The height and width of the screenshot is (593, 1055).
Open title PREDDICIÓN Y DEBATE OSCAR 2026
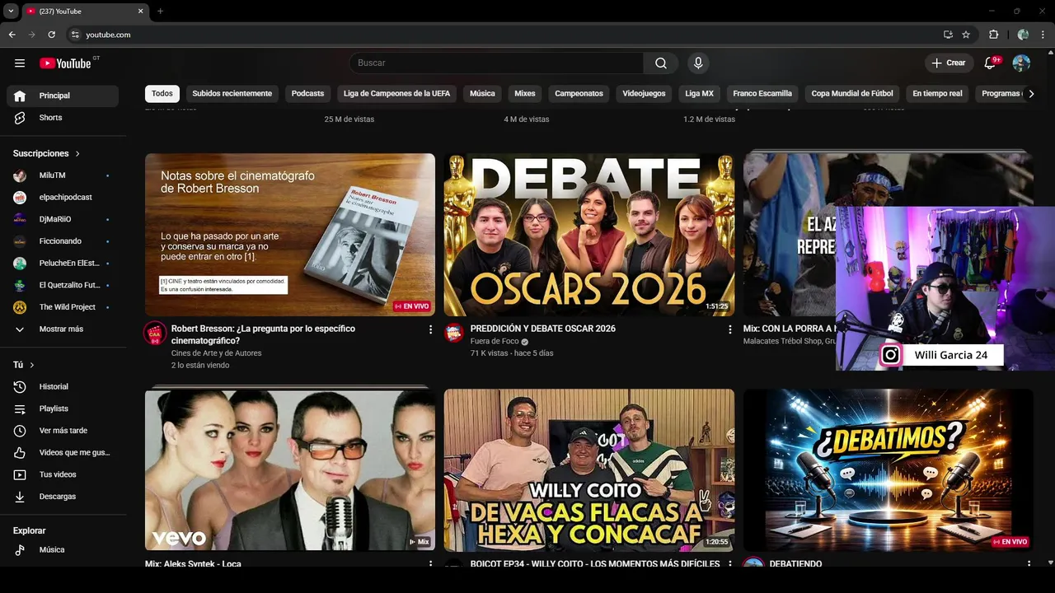click(543, 329)
